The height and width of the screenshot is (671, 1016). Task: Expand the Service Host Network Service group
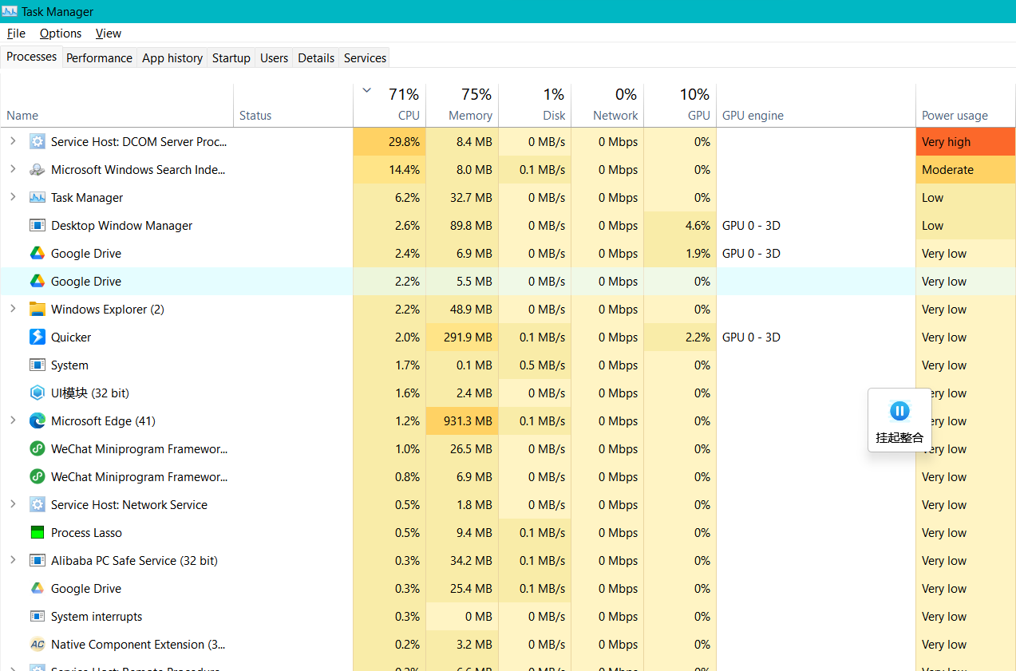pyautogui.click(x=13, y=505)
